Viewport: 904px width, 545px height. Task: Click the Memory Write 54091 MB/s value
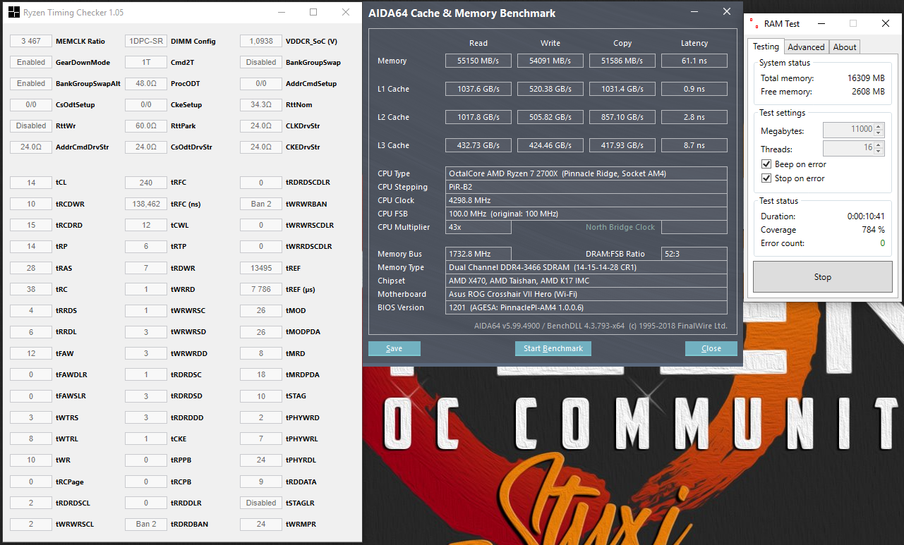[x=550, y=61]
